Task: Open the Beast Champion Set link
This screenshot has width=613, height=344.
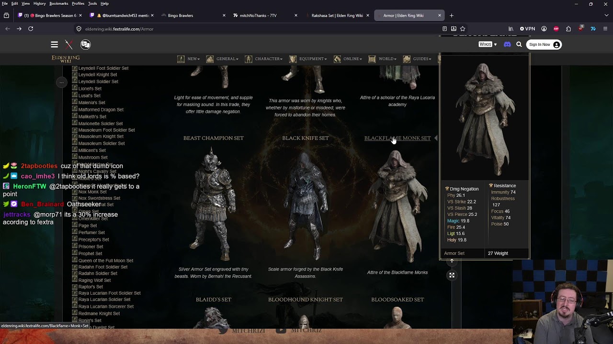Action: [214, 138]
